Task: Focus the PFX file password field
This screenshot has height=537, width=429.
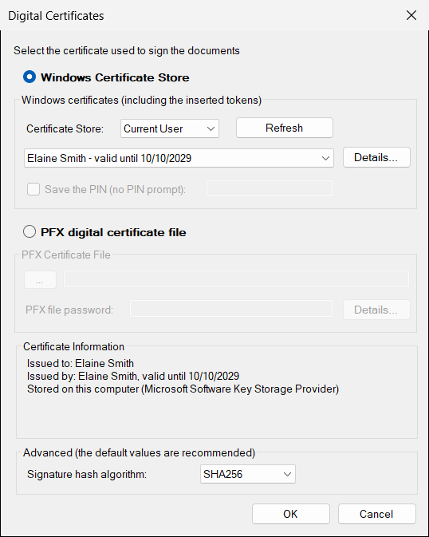Action: 231,309
